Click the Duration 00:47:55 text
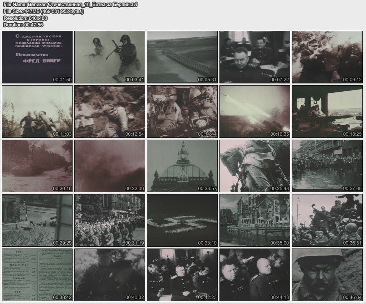The width and height of the screenshot is (366, 304). 23,25
